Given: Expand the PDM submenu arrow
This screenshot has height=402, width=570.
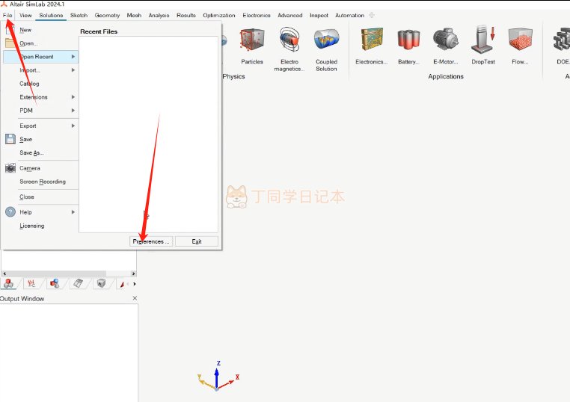Looking at the screenshot, I should [73, 111].
